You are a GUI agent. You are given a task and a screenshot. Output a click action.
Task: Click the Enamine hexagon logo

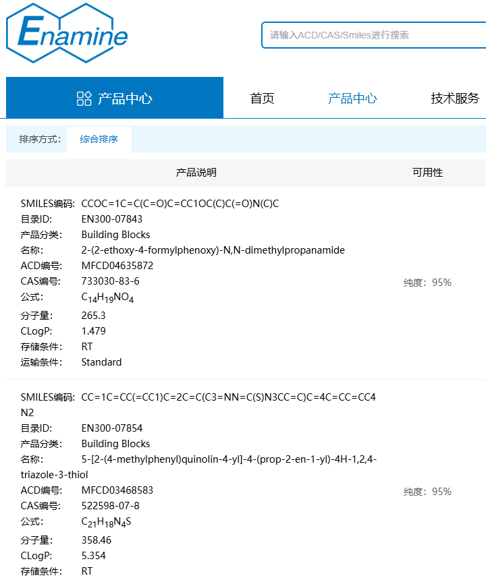pyautogui.click(x=66, y=32)
